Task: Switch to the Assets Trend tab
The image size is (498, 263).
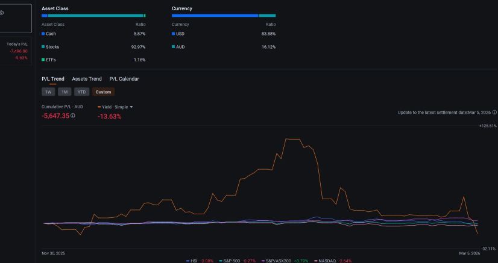Action: [87, 79]
